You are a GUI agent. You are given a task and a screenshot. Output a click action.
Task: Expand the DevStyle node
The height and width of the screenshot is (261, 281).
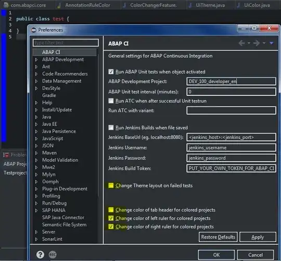[36, 88]
